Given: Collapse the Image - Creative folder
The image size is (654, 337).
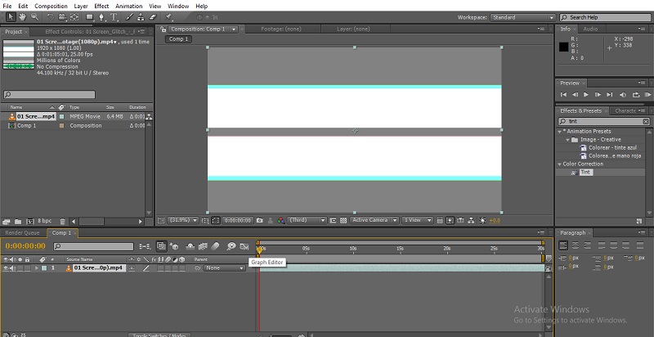Looking at the screenshot, I should (567, 140).
